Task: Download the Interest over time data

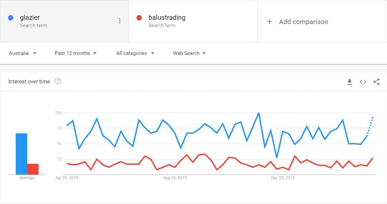Action: pyautogui.click(x=349, y=82)
